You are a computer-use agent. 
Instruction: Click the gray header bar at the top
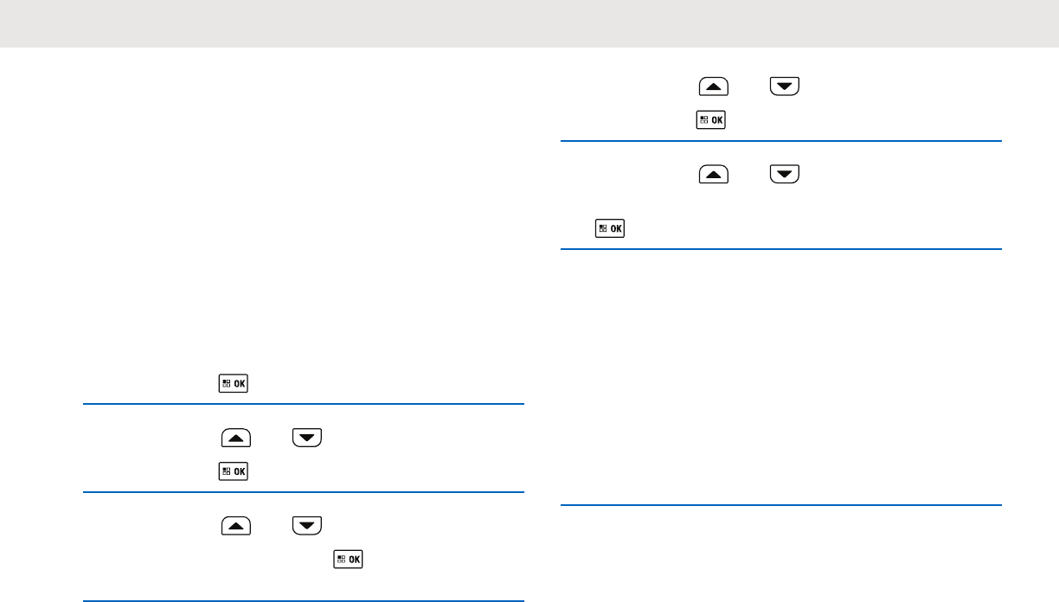[529, 23]
